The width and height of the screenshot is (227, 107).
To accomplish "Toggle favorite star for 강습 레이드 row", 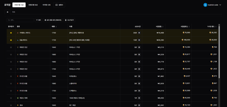I will (11, 40).
